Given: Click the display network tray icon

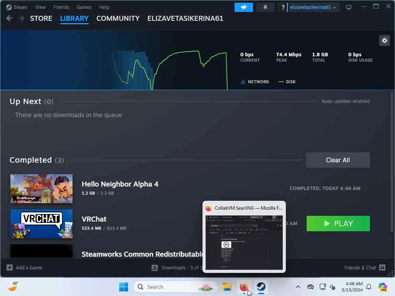Looking at the screenshot, I should coord(322,287).
